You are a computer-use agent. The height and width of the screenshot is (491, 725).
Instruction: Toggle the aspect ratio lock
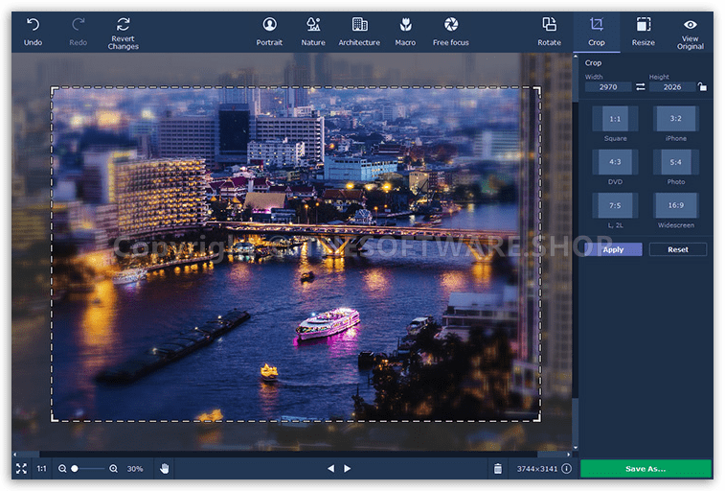point(702,87)
